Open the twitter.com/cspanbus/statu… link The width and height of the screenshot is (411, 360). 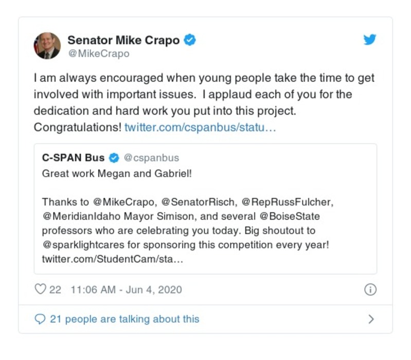click(200, 127)
